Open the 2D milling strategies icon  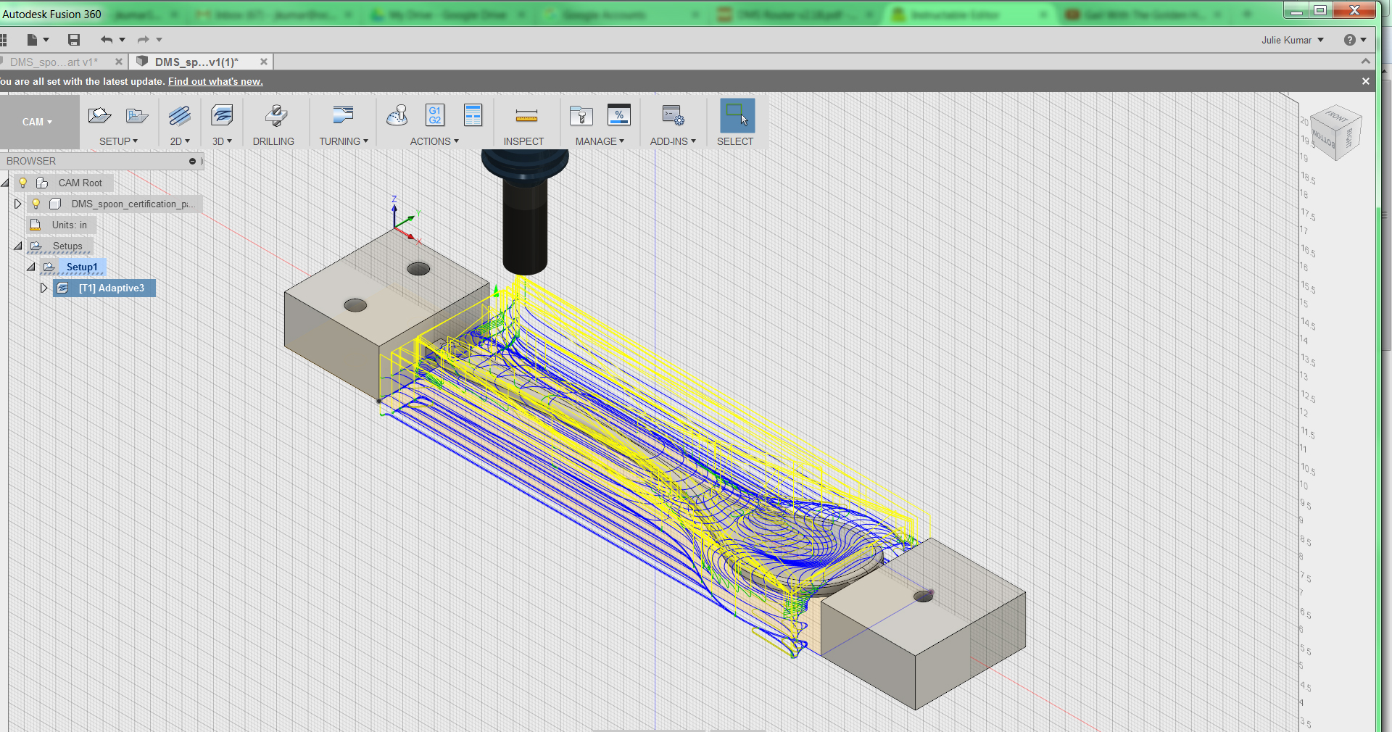pos(179,116)
